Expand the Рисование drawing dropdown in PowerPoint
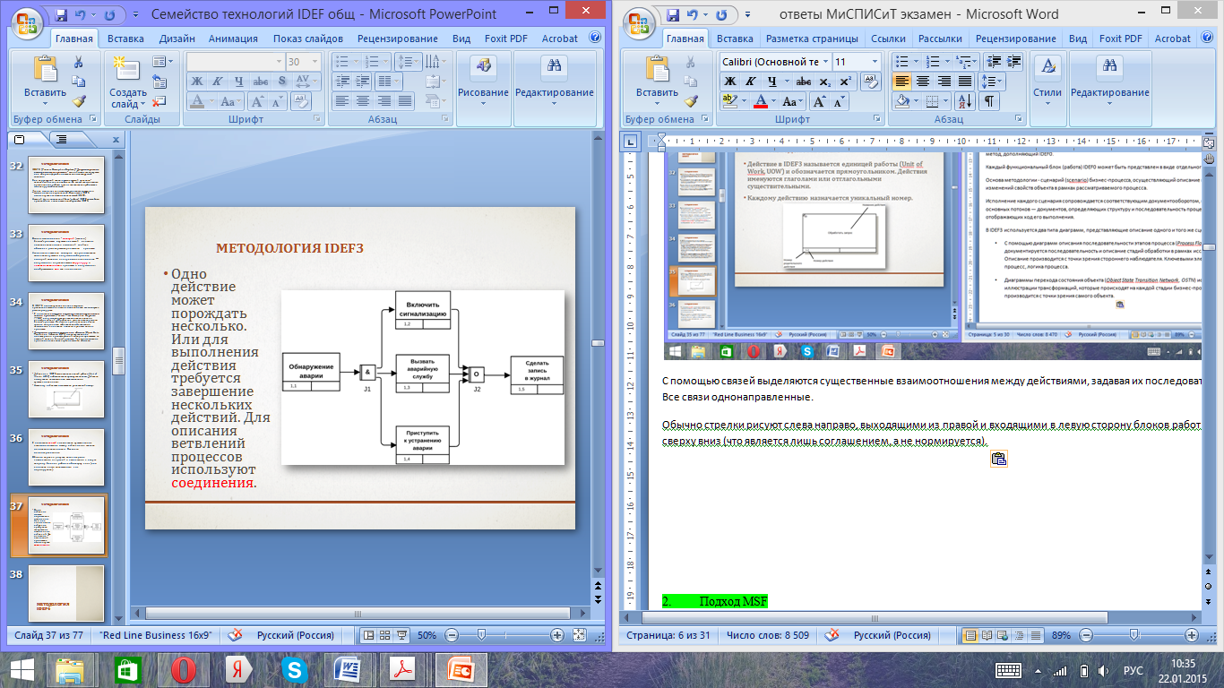This screenshot has height=688, width=1224. (483, 103)
